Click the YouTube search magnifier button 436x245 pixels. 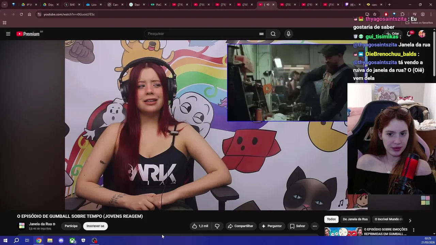click(273, 34)
